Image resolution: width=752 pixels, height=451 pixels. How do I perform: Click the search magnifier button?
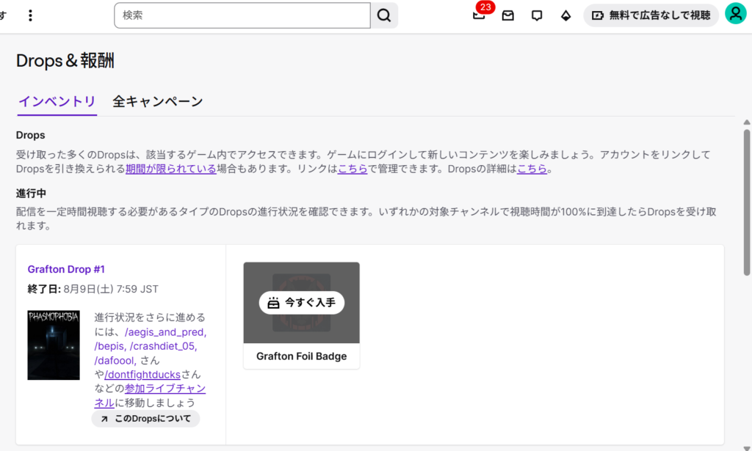click(384, 15)
